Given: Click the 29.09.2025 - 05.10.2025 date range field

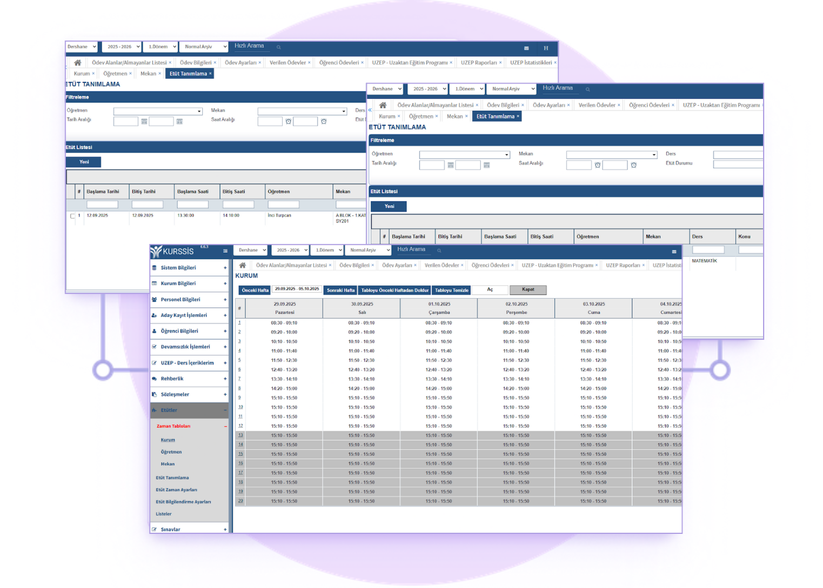Looking at the screenshot, I should (297, 289).
